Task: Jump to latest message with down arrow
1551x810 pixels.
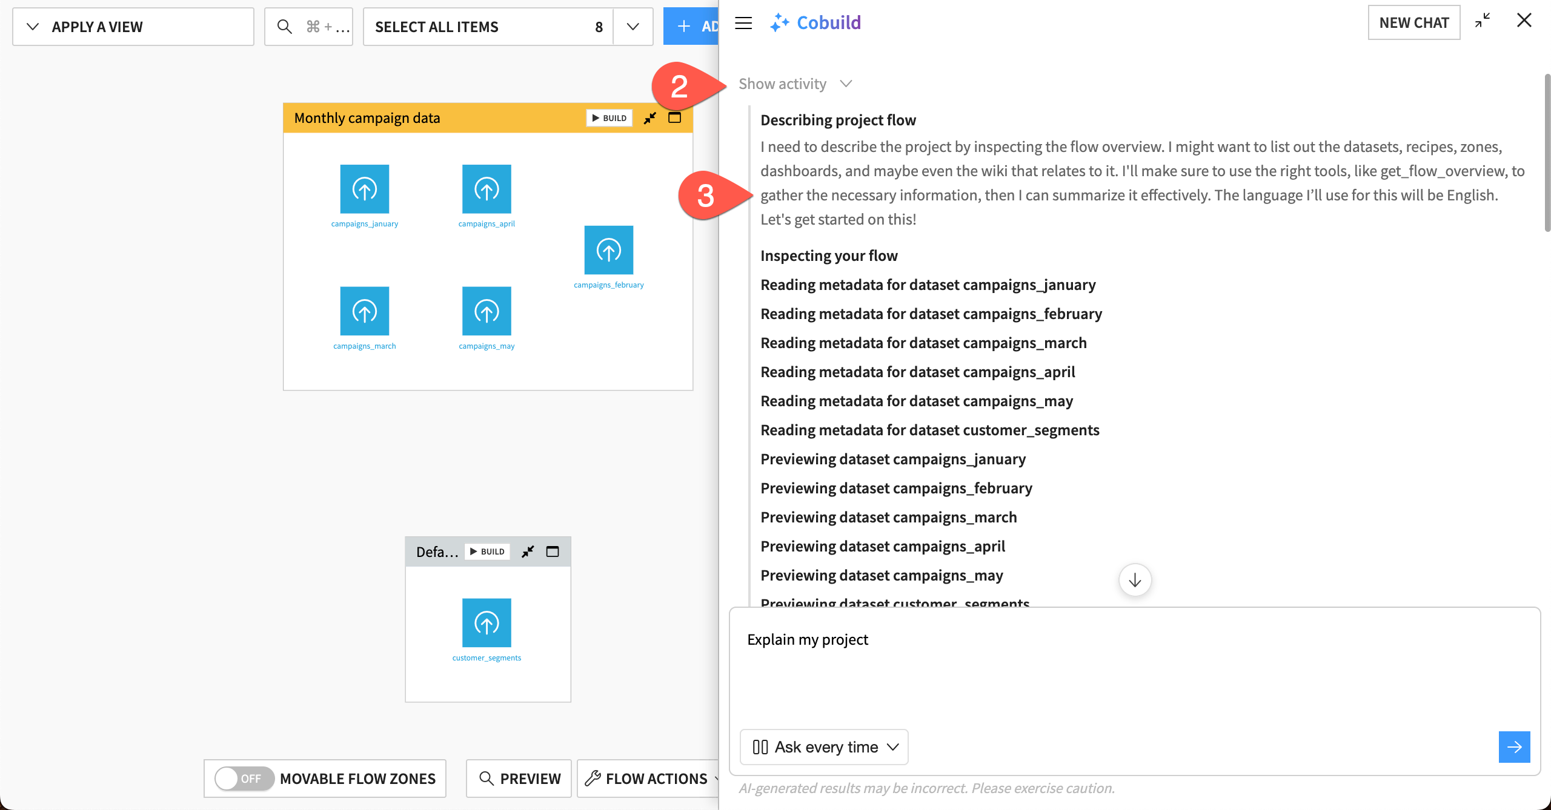Action: point(1135,580)
